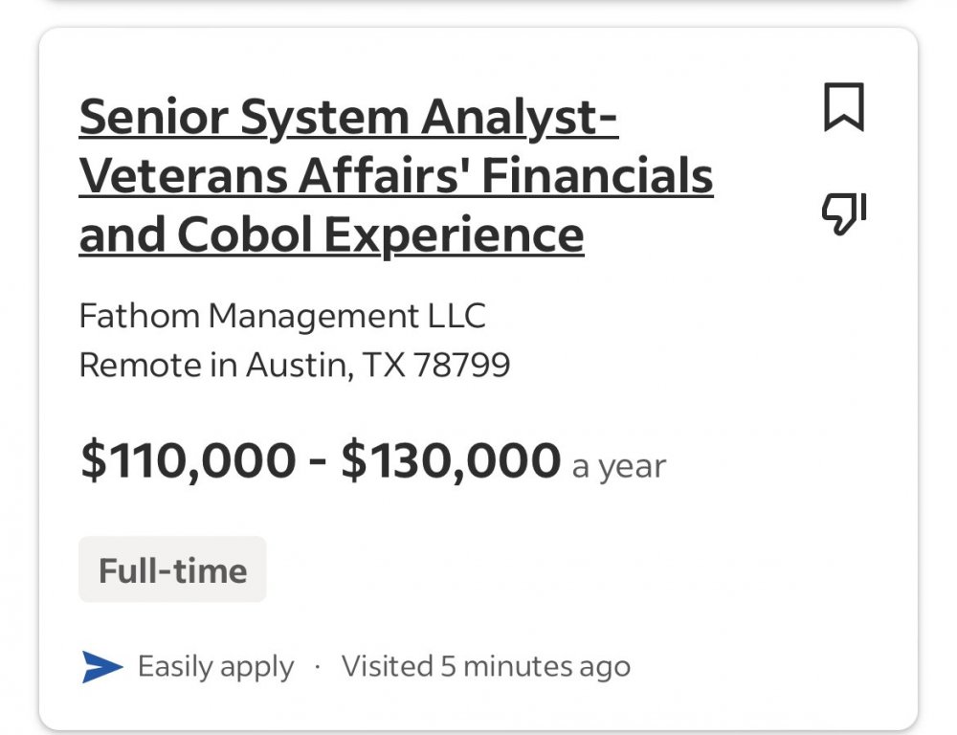The image size is (957, 735).
Task: Click the Visited 5 minutes ago text
Action: point(486,666)
